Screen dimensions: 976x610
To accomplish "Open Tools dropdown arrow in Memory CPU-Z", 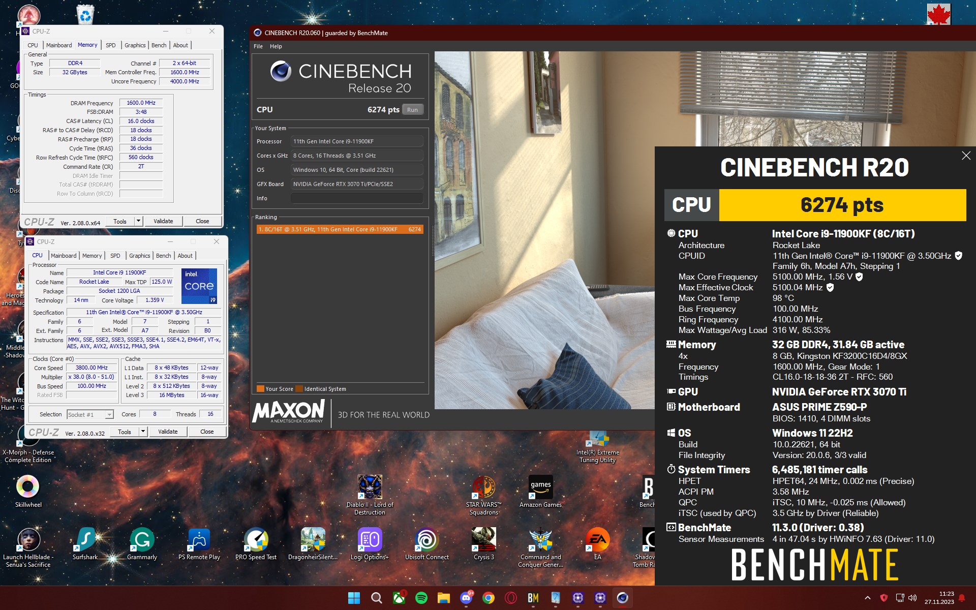I will point(138,221).
